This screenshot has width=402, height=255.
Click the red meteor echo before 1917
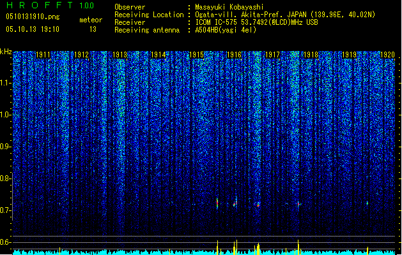tap(258, 205)
